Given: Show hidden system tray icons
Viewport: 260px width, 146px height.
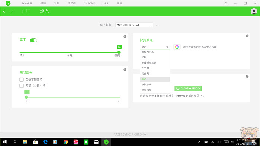Looking at the screenshot, I should click(x=200, y=142).
